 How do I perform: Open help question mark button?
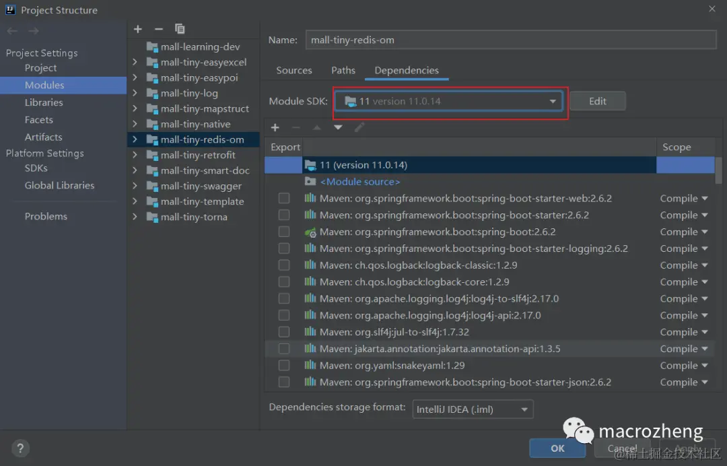(x=20, y=448)
